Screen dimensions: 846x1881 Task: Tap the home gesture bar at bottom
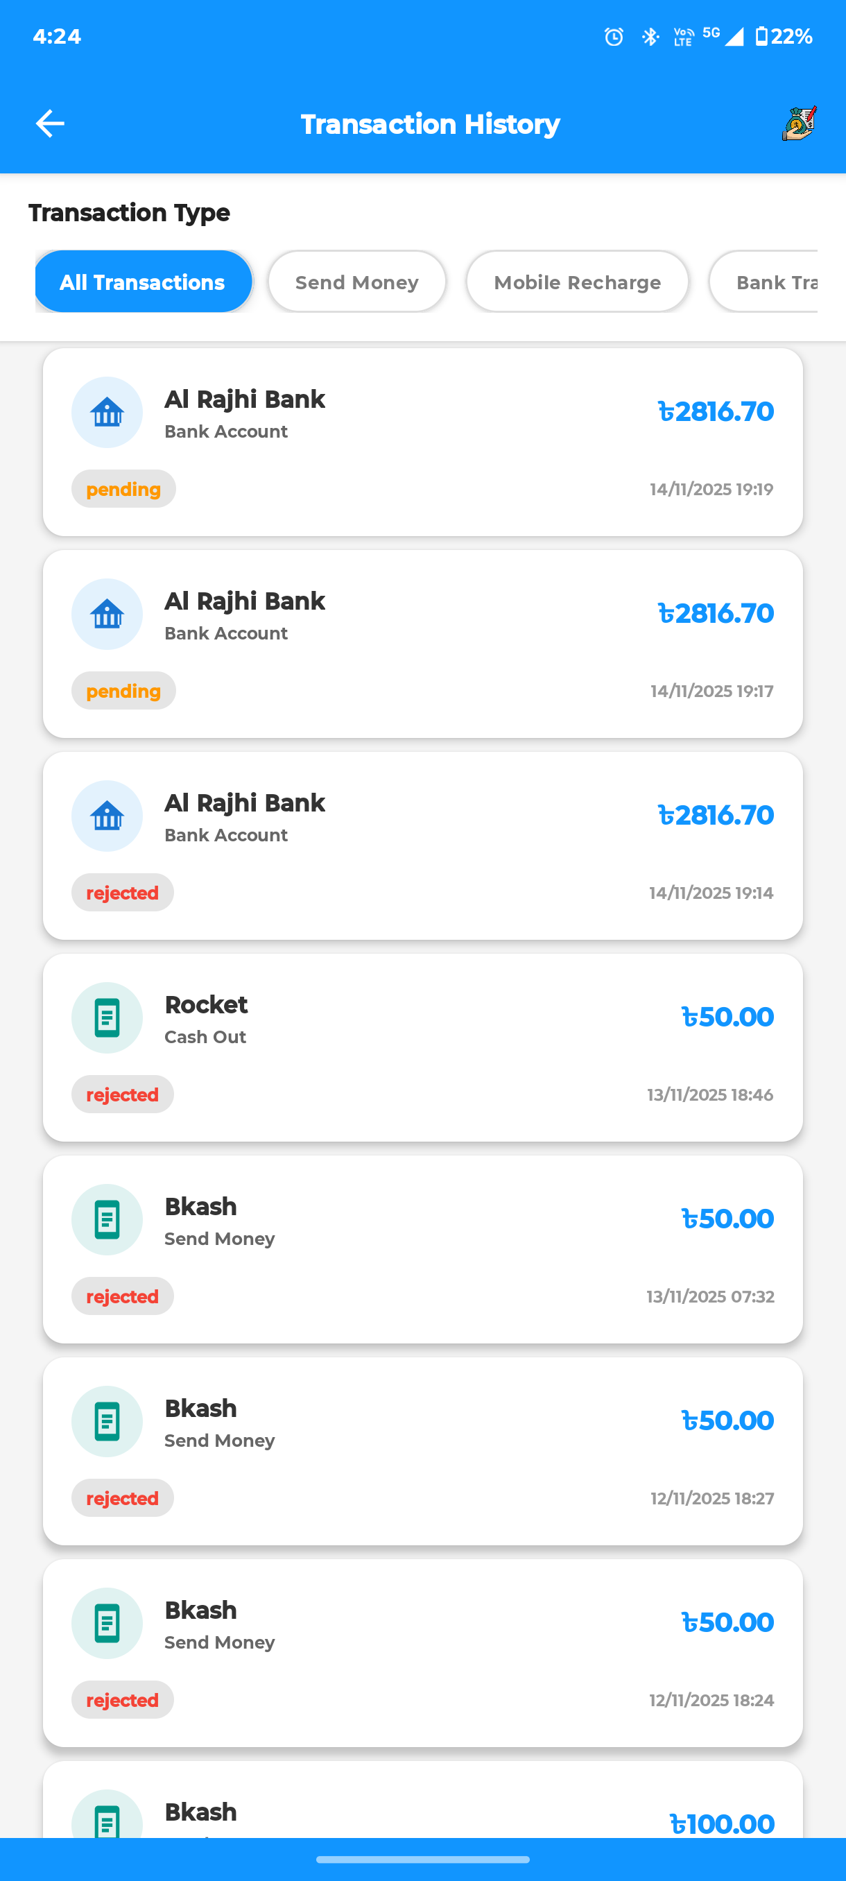(422, 1859)
